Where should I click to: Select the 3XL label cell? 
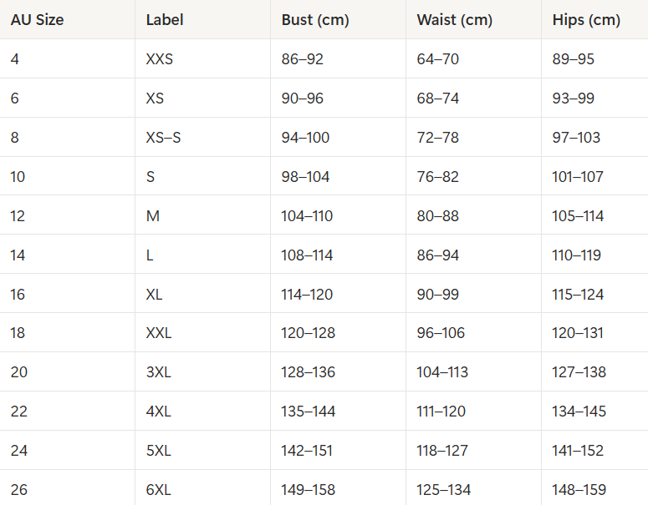pyautogui.click(x=158, y=372)
